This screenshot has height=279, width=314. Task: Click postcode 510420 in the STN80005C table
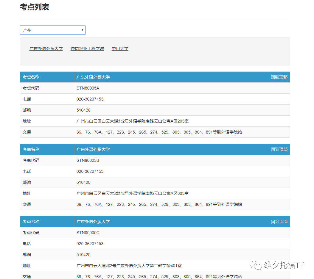click(83, 255)
